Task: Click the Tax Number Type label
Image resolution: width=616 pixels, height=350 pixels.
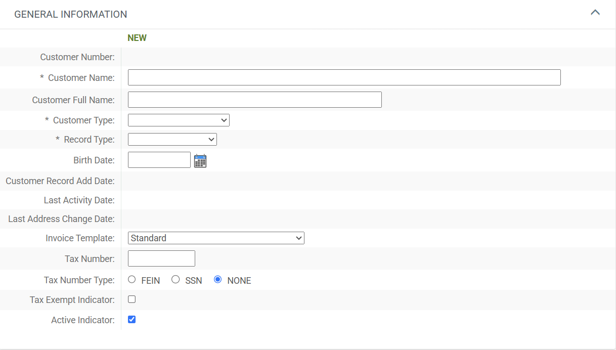Action: (x=79, y=280)
